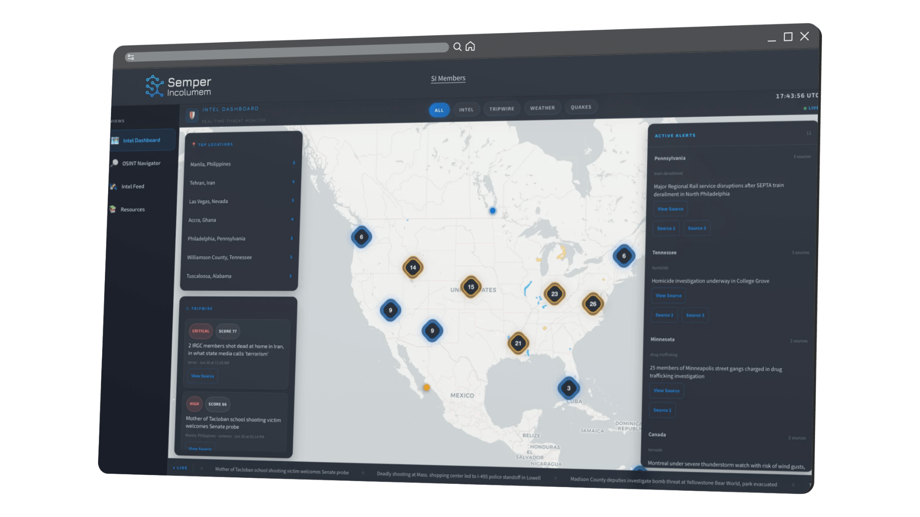Click ticker item about Lowell police standoff
Viewport: 920px width, 517px height.
[459, 476]
